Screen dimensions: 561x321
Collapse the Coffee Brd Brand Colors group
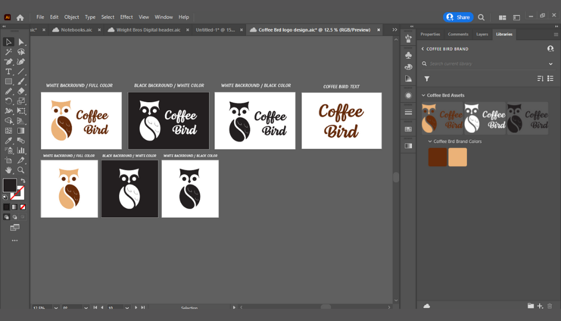[430, 142]
